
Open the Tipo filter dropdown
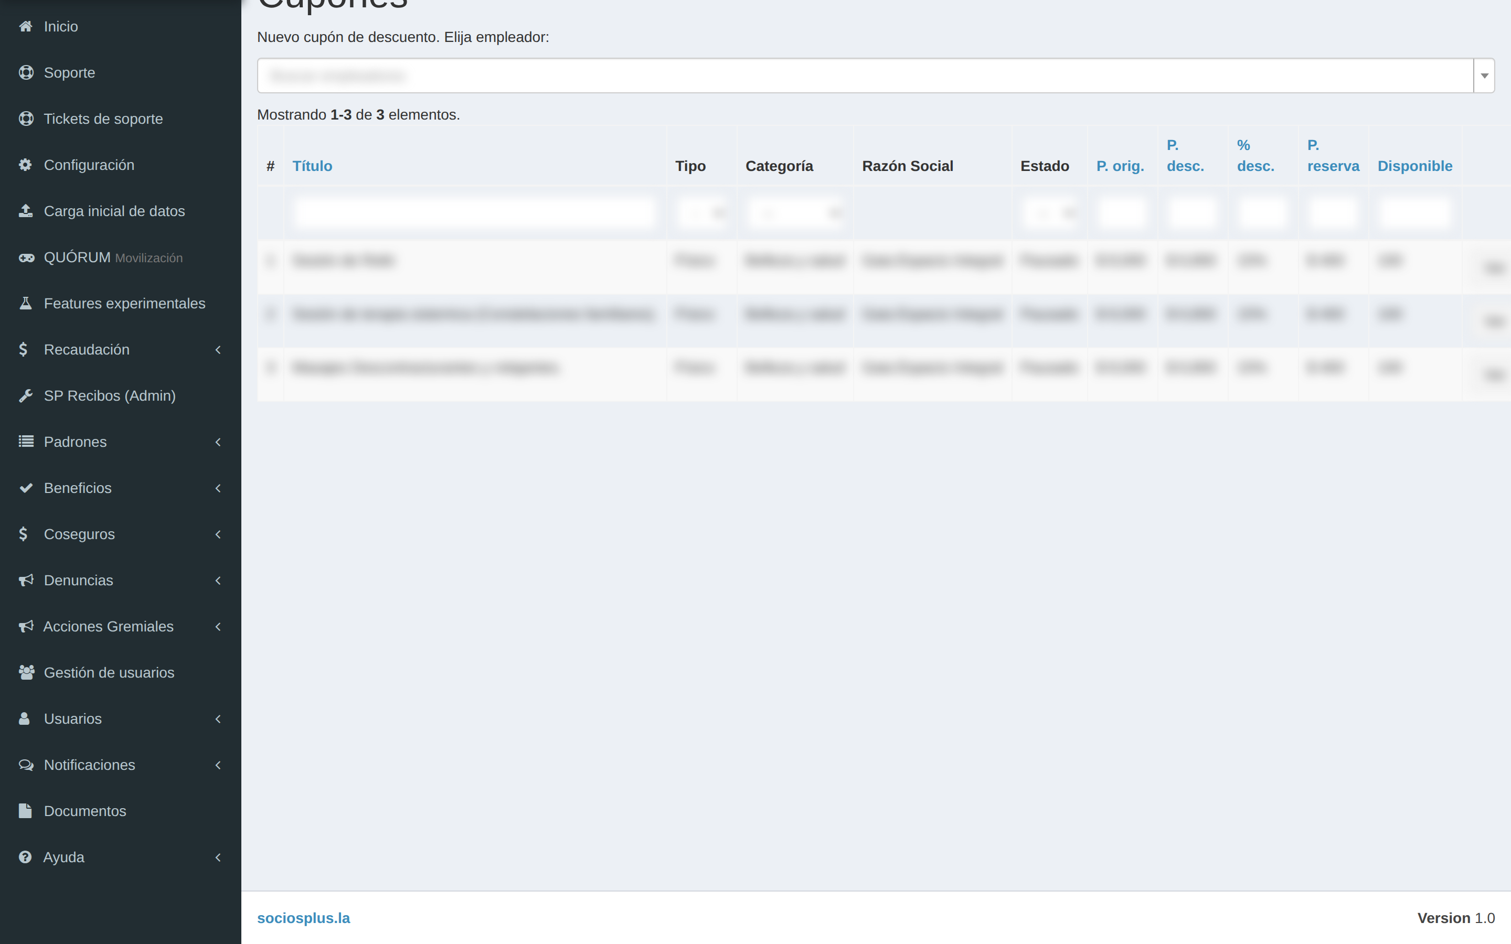coord(702,213)
